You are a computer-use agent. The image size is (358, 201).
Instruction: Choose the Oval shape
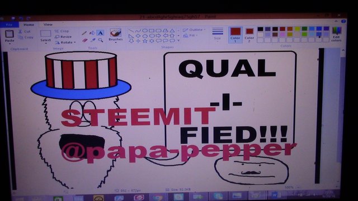click(x=145, y=31)
